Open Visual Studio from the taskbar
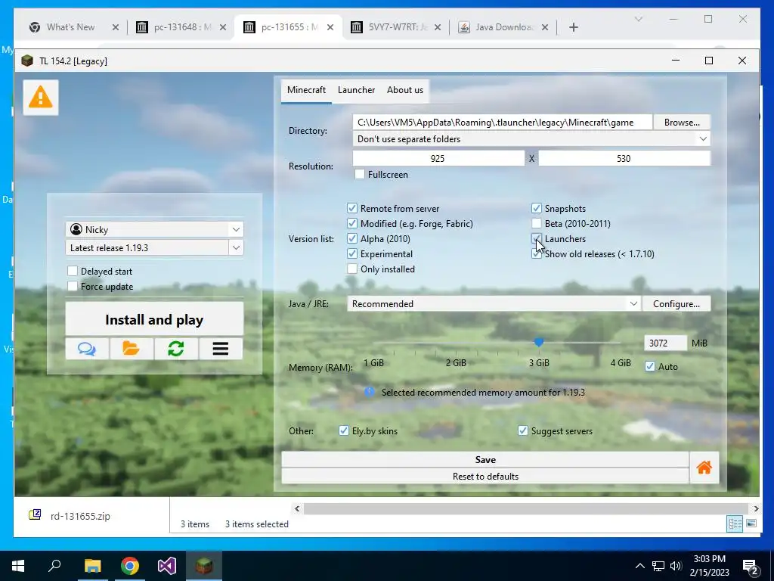Viewport: 774px width, 581px height. (167, 566)
